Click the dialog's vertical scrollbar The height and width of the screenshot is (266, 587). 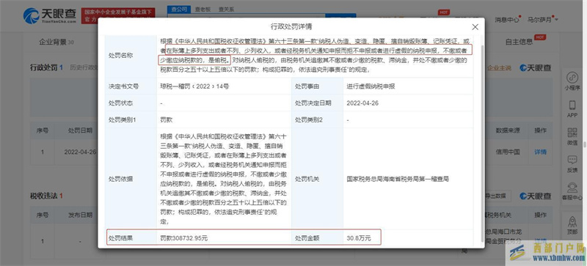click(483, 143)
